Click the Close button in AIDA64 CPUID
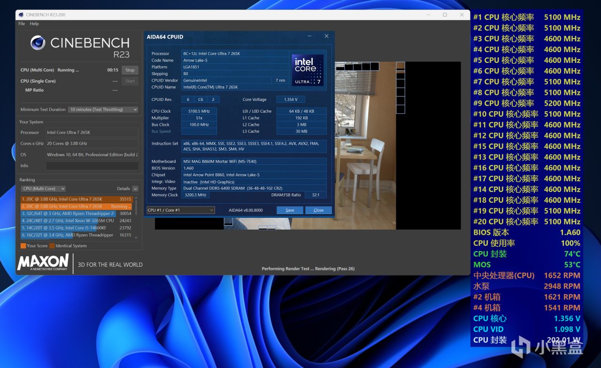 318,210
